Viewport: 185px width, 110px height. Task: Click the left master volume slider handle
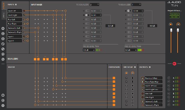pyautogui.click(x=171, y=30)
